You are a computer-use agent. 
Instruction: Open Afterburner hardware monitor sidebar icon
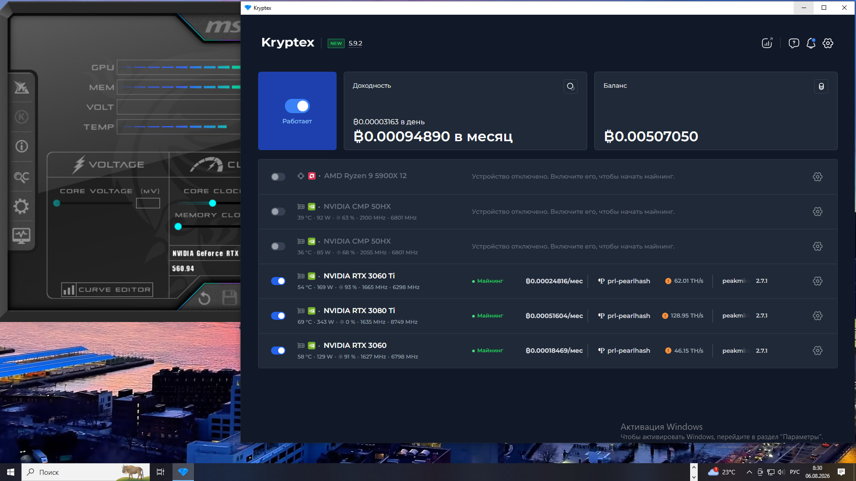(21, 236)
